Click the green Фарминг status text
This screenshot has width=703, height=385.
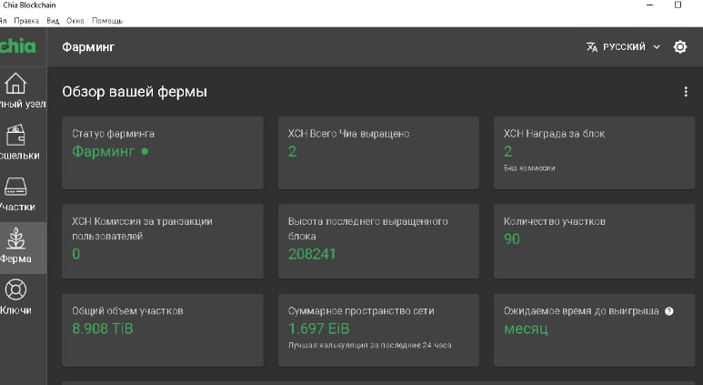(x=103, y=152)
